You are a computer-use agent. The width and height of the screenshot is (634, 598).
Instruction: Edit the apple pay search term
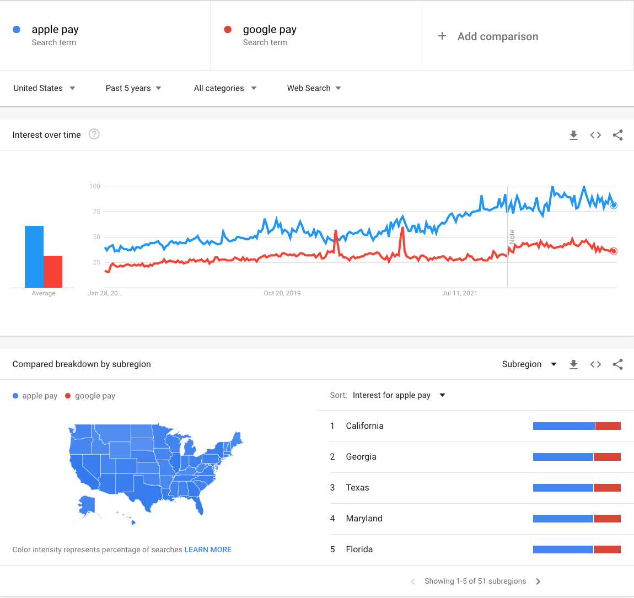coord(55,29)
